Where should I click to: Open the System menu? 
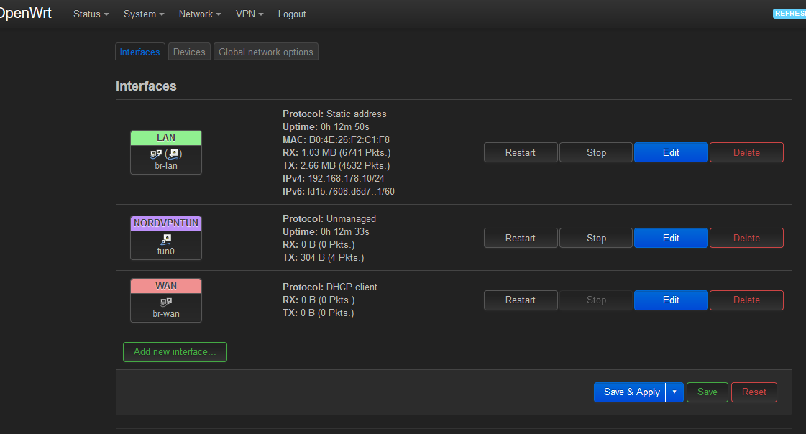click(143, 14)
